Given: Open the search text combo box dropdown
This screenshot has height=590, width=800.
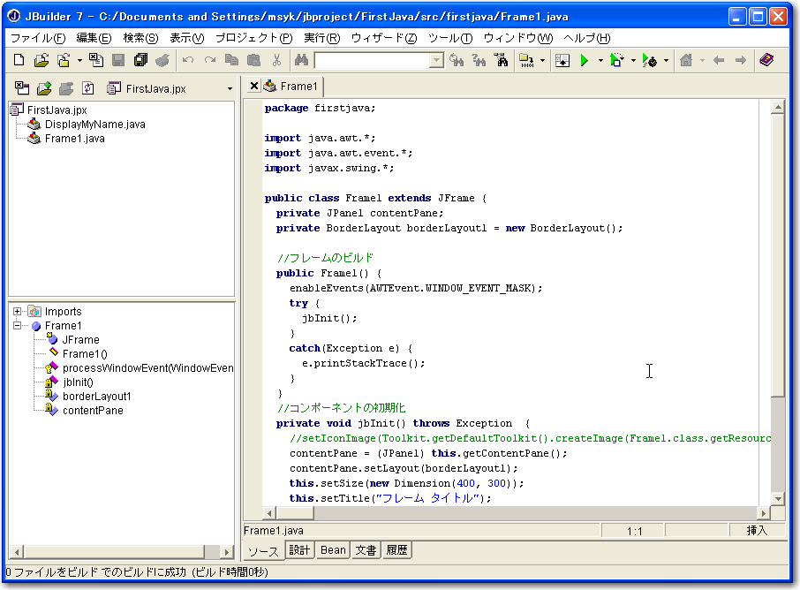Looking at the screenshot, I should 436,61.
